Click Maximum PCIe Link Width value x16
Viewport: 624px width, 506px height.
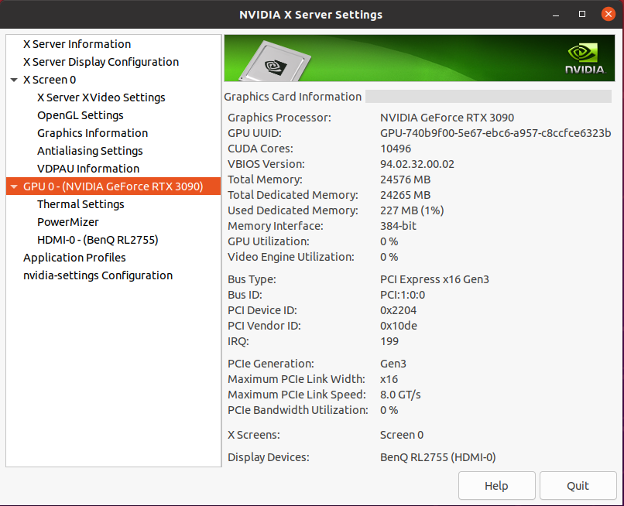coord(389,379)
